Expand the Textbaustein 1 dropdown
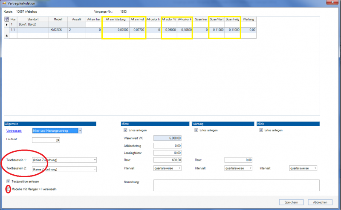Screen dimensions: 341x210 pyautogui.click(x=95, y=160)
